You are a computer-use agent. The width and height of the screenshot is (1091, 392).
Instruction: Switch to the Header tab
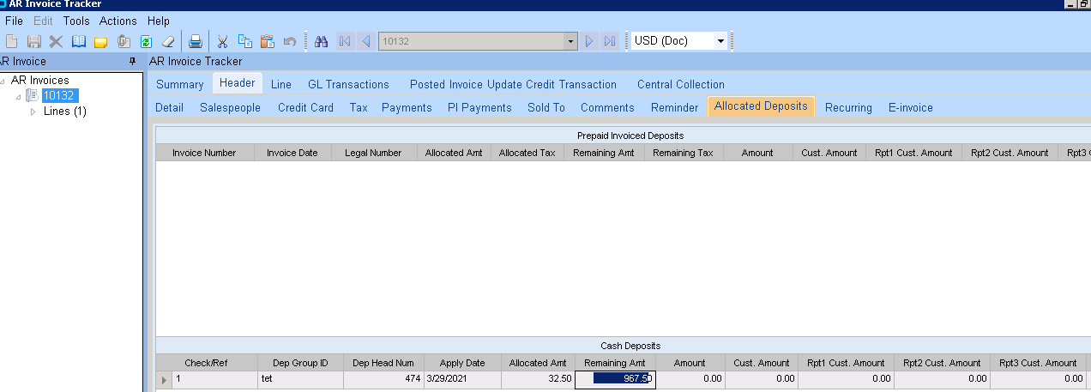(x=238, y=83)
